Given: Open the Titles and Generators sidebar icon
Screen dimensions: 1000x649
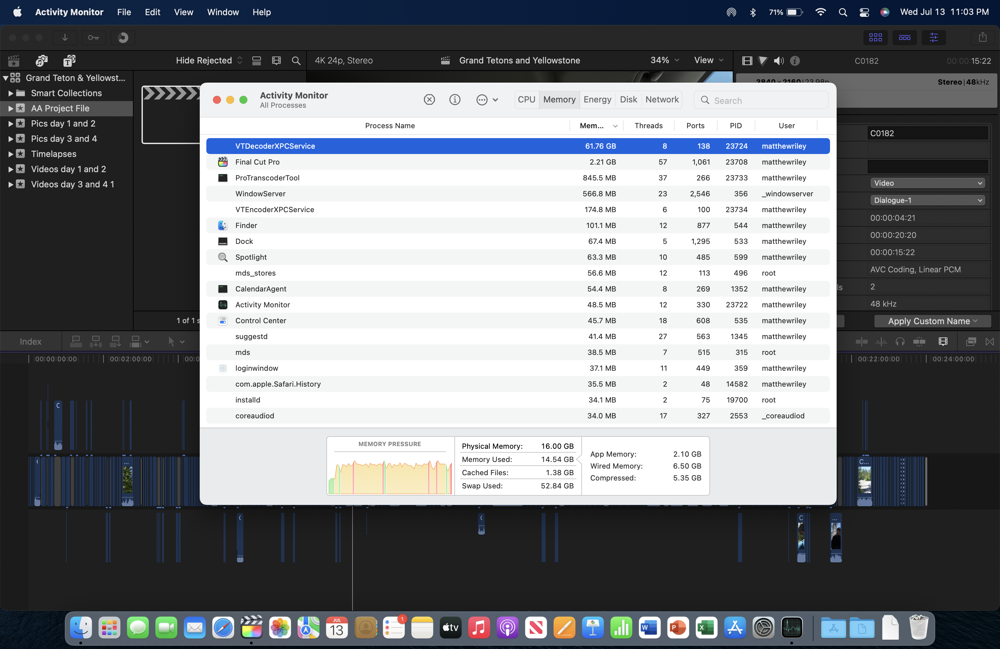Looking at the screenshot, I should [69, 60].
